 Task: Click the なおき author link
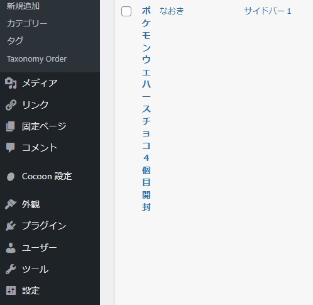point(172,11)
